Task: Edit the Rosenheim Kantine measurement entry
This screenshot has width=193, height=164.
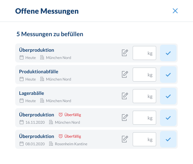Action: [x=125, y=139]
